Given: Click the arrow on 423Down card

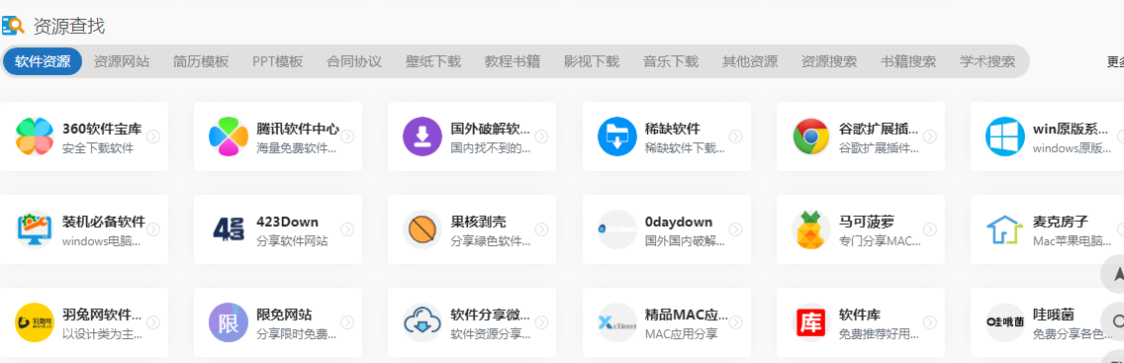Looking at the screenshot, I should [347, 229].
